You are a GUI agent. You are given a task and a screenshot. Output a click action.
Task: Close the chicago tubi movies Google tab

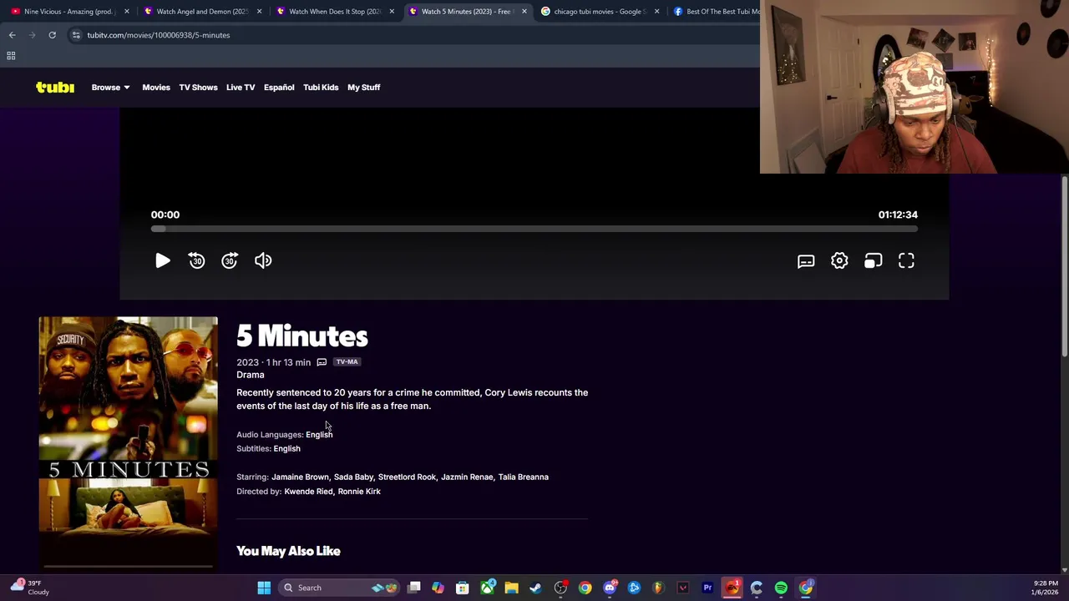pos(656,11)
